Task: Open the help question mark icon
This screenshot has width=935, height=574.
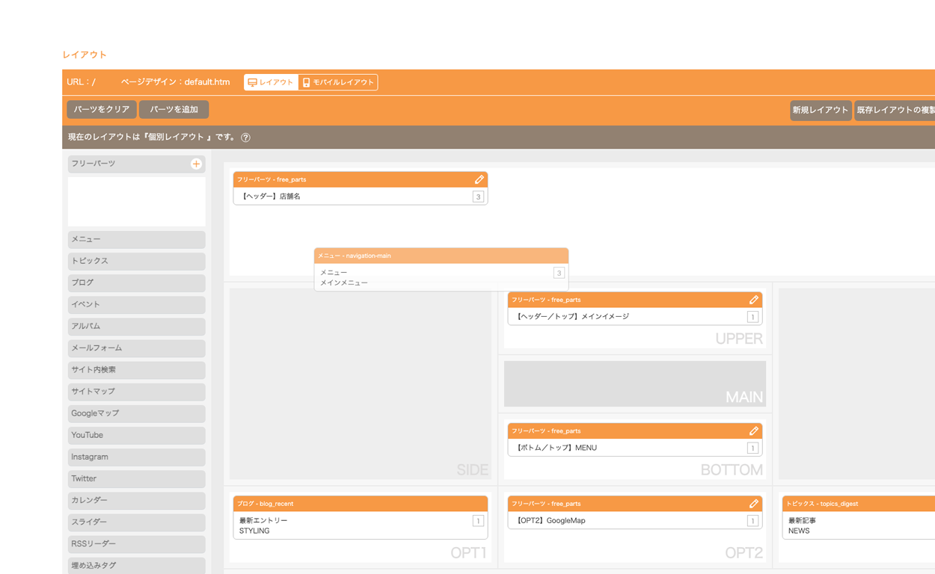Action: [245, 138]
